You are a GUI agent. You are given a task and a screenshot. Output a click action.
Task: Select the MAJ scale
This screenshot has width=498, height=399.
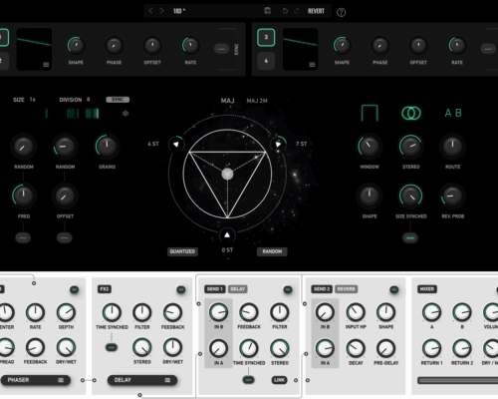pyautogui.click(x=228, y=101)
